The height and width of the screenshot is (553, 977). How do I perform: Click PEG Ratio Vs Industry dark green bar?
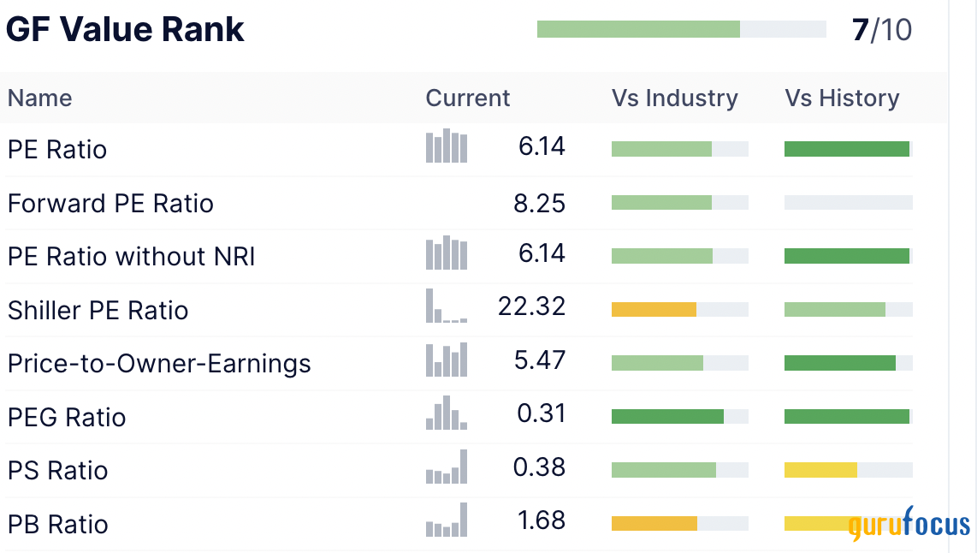[x=667, y=417]
